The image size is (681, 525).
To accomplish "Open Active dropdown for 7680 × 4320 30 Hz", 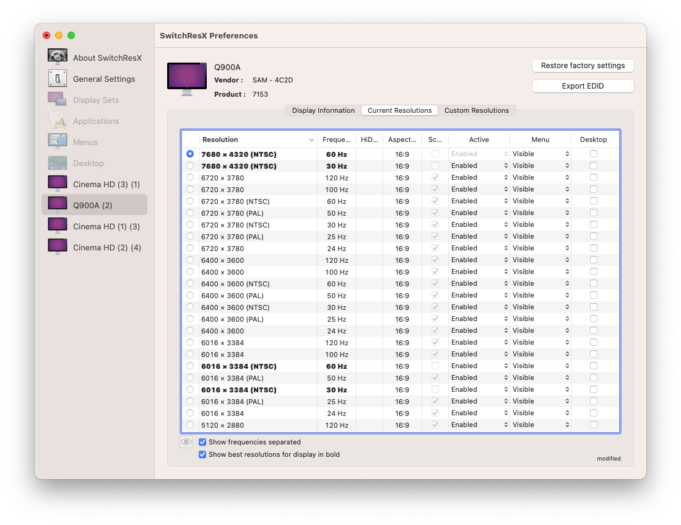I will click(x=479, y=165).
